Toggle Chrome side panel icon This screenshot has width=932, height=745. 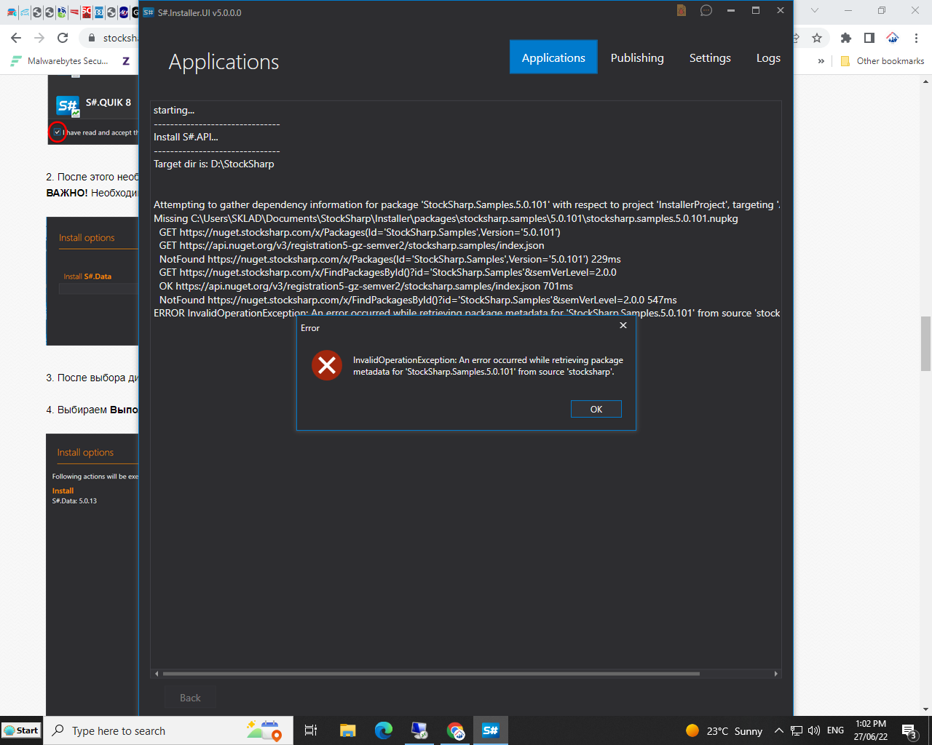click(x=869, y=38)
